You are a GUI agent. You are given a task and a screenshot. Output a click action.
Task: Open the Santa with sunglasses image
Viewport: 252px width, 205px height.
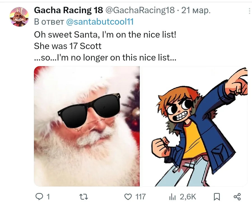[87, 126]
